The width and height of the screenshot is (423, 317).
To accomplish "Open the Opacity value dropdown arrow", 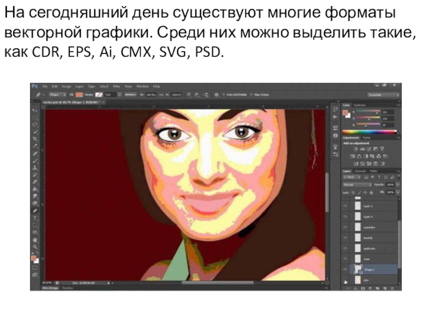I will [398, 185].
